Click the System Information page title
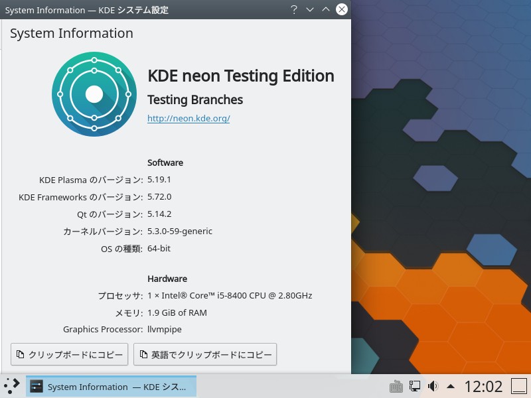531x398 pixels. point(72,33)
